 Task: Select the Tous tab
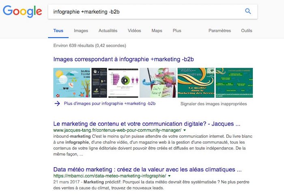58,31
